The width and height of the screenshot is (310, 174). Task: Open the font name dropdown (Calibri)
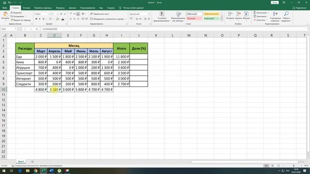click(x=49, y=14)
